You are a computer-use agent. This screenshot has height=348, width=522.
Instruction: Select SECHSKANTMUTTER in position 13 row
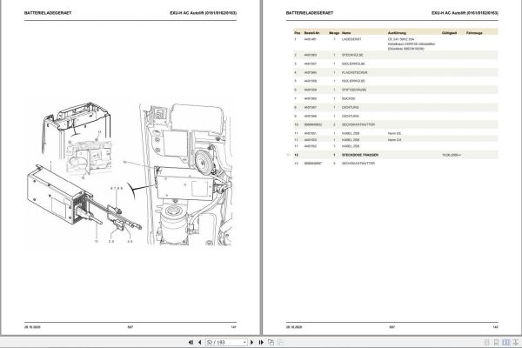pyautogui.click(x=358, y=164)
